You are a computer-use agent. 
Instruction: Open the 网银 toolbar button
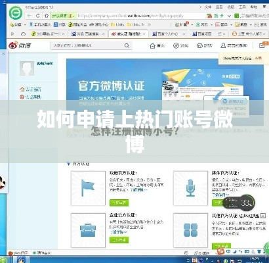pos(202,24)
